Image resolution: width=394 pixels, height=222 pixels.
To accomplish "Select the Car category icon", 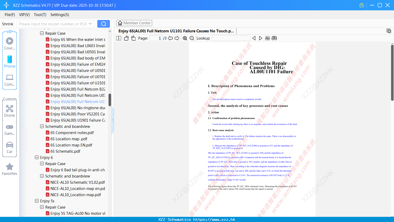I will [x=10, y=147].
